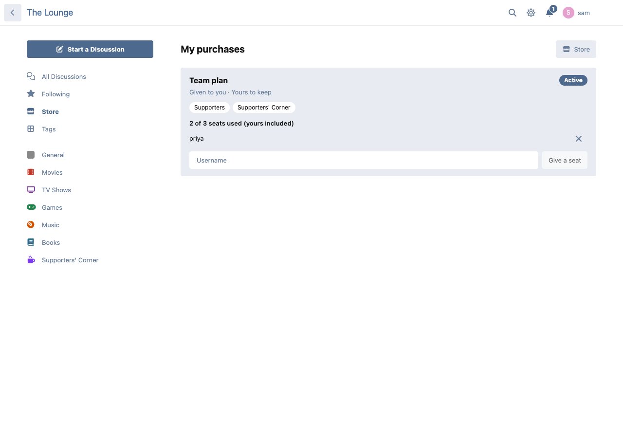Screen dimensions: 623x438
Task: Click "Given to you · Yours to keep" text
Action: click(x=230, y=92)
